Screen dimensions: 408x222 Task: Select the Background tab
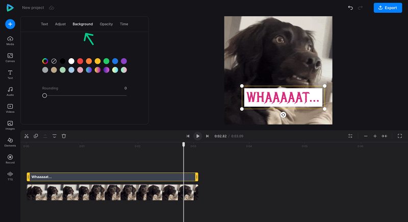point(83,24)
